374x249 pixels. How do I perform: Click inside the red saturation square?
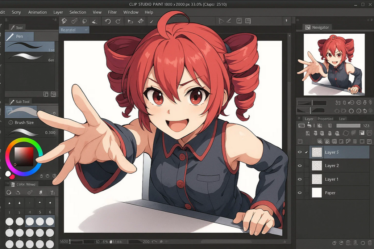(24, 157)
